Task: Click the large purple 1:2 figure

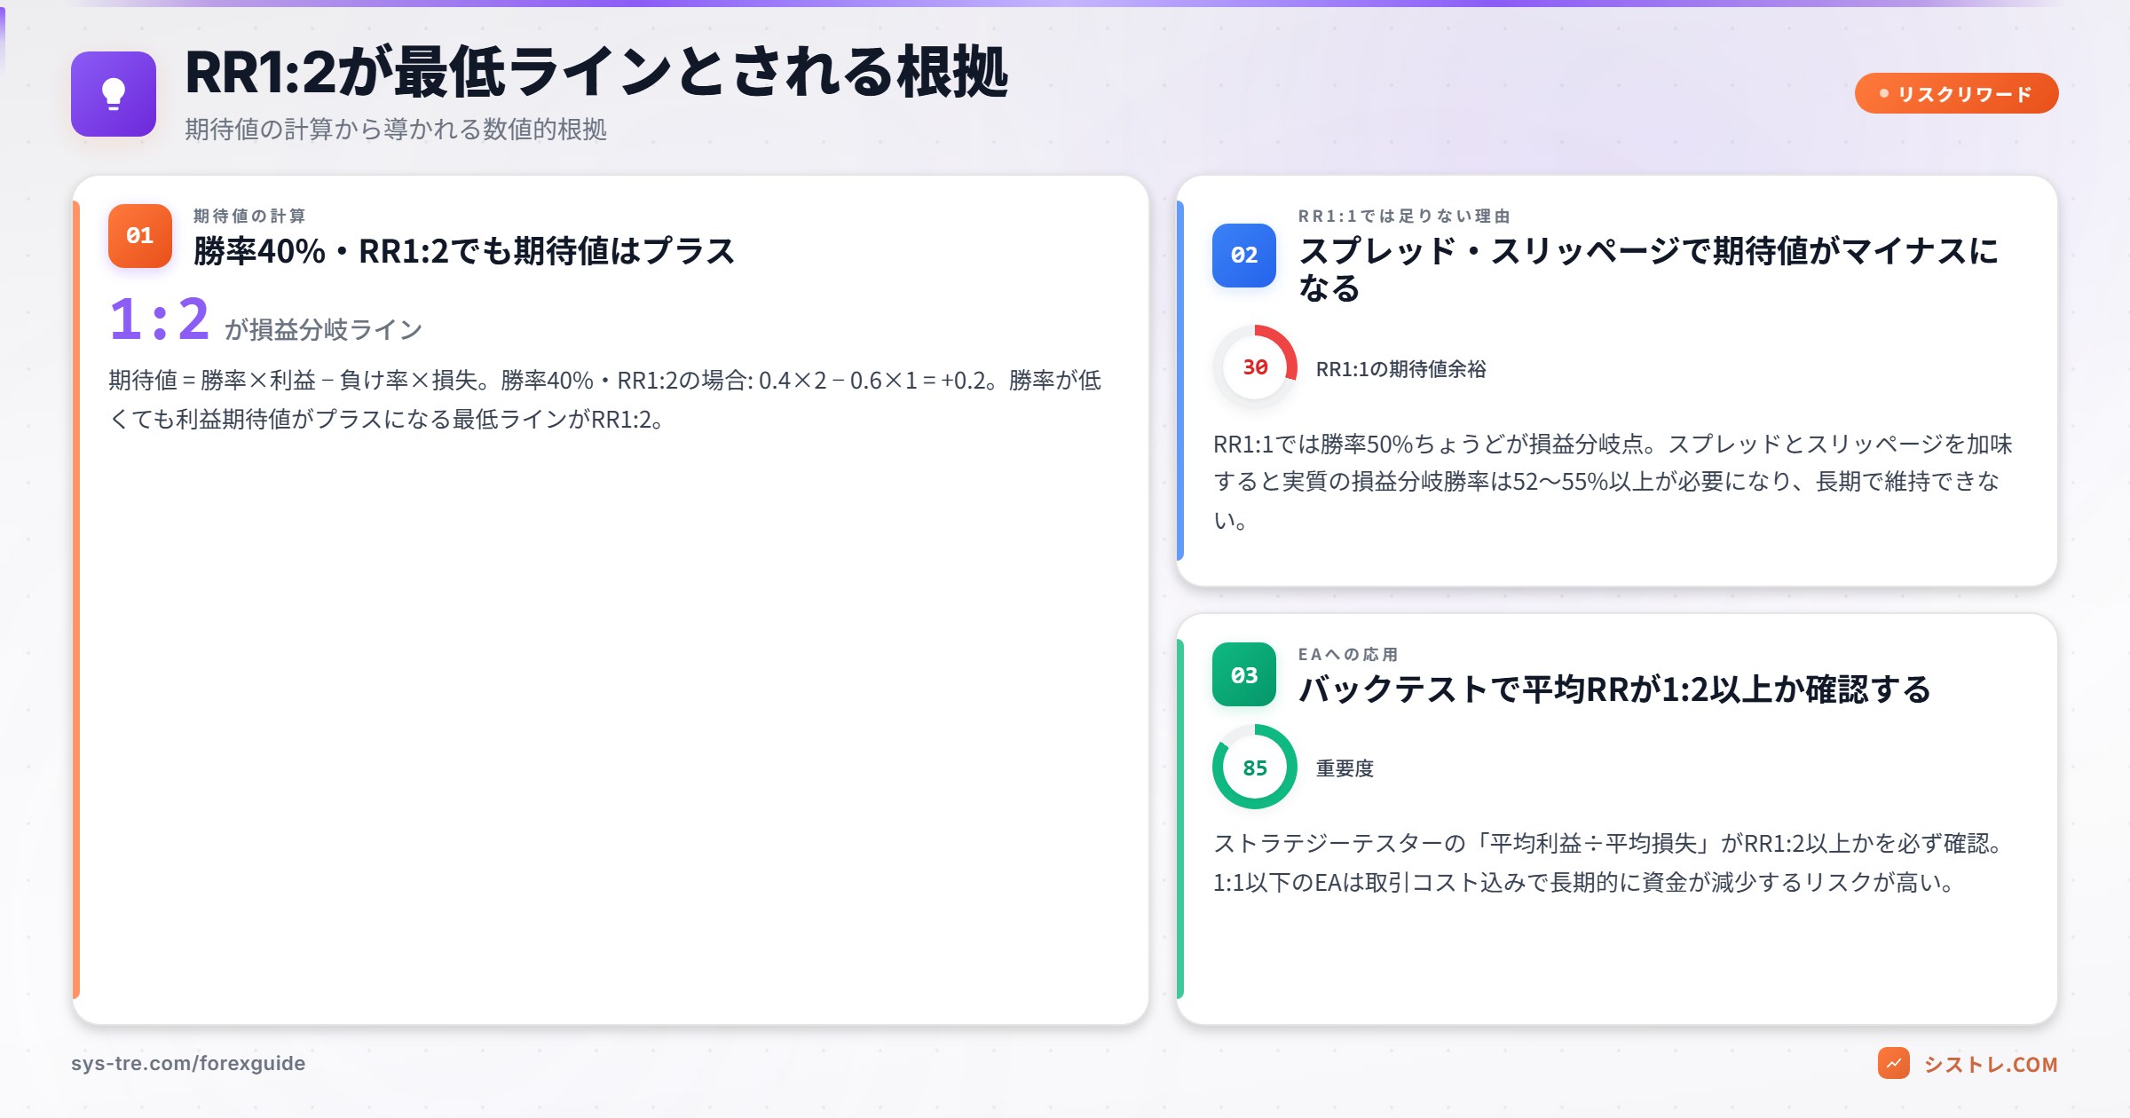Action: point(160,319)
